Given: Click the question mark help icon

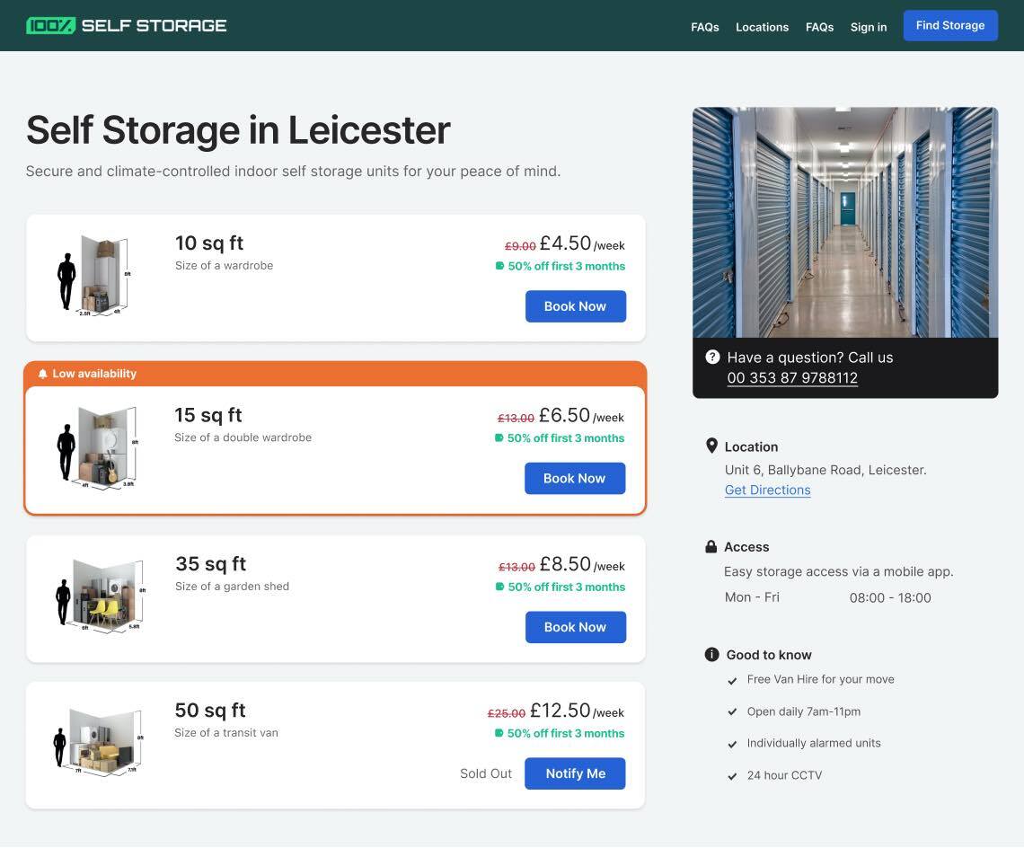Looking at the screenshot, I should [x=712, y=357].
